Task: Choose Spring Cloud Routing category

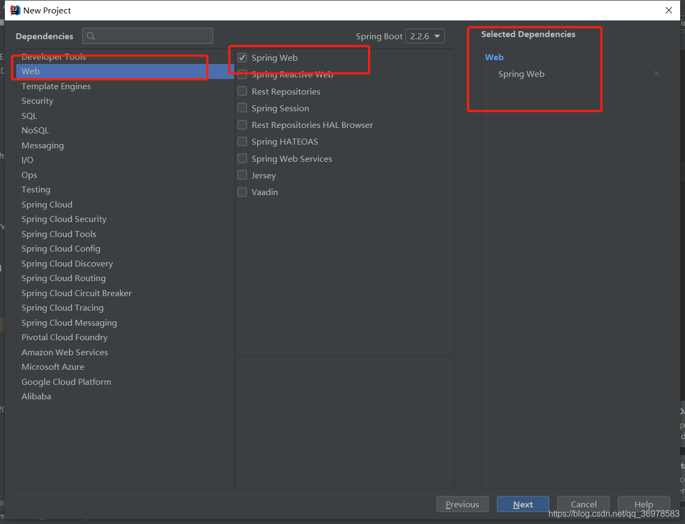Action: pos(125,278)
